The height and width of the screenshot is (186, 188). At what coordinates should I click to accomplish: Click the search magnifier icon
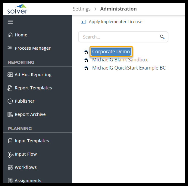(x=162, y=37)
